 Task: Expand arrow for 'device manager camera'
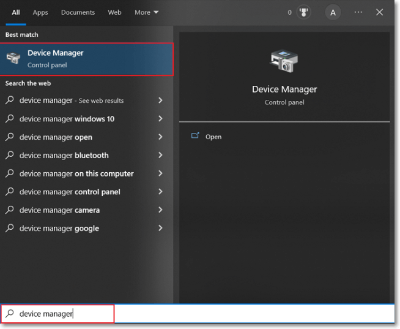[160, 210]
